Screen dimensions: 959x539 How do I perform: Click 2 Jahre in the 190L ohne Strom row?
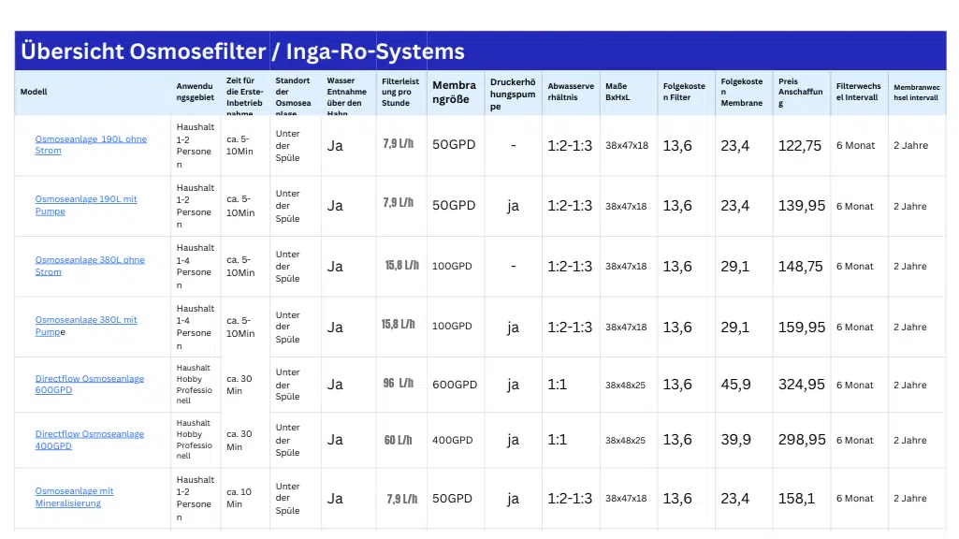[x=910, y=146]
